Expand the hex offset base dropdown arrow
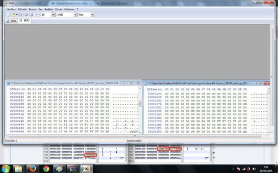278x173 pixels. pos(92,15)
